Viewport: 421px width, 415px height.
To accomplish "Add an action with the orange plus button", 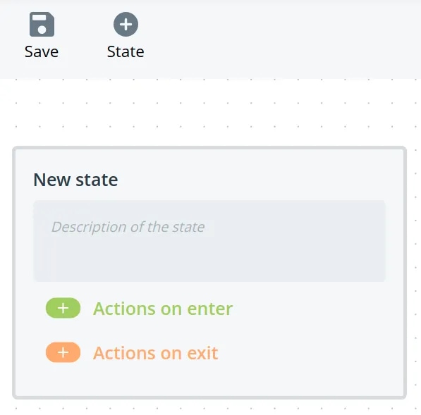I will [63, 352].
